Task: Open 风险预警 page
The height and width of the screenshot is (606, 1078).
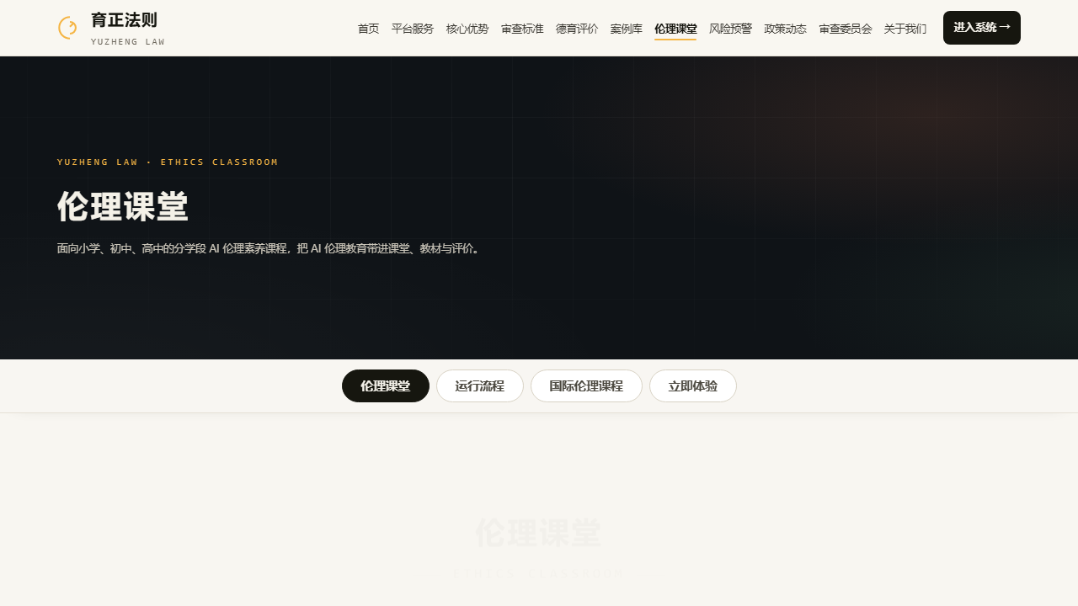Action: (x=730, y=29)
